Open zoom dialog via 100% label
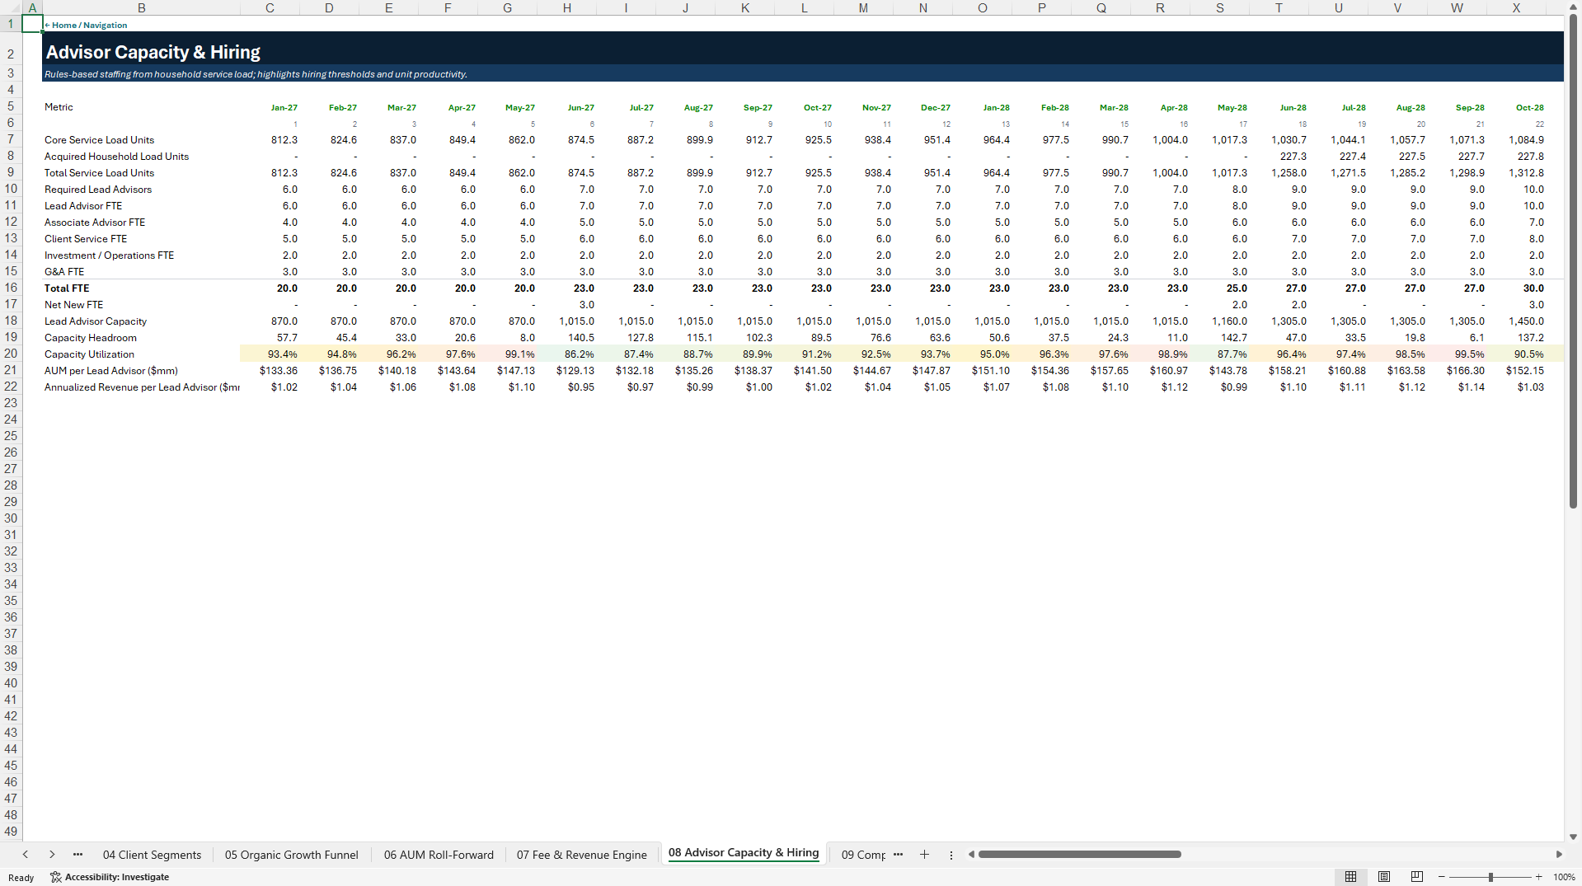This screenshot has width=1582, height=886. (x=1564, y=877)
